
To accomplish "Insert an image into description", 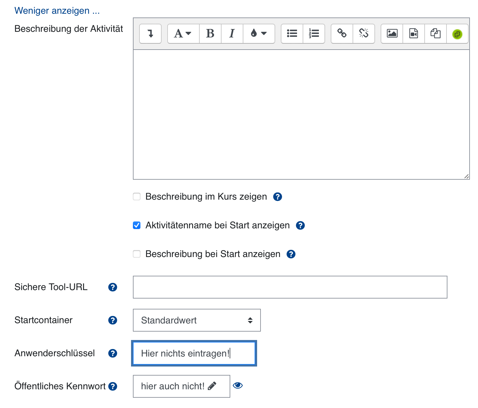I will coord(392,33).
